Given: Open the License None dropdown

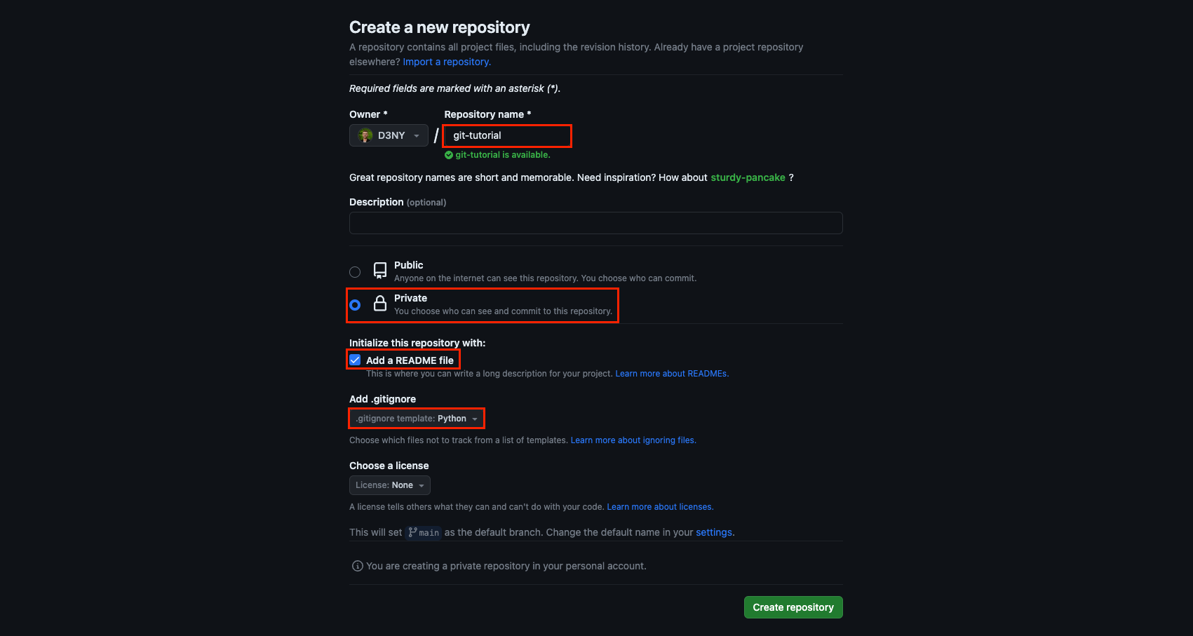Looking at the screenshot, I should click(390, 485).
